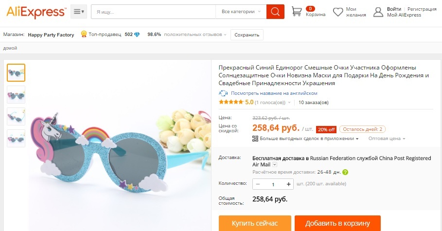This screenshot has width=442, height=231.
Task: Expand the Оптовая цена dropdown
Action: tap(387, 139)
